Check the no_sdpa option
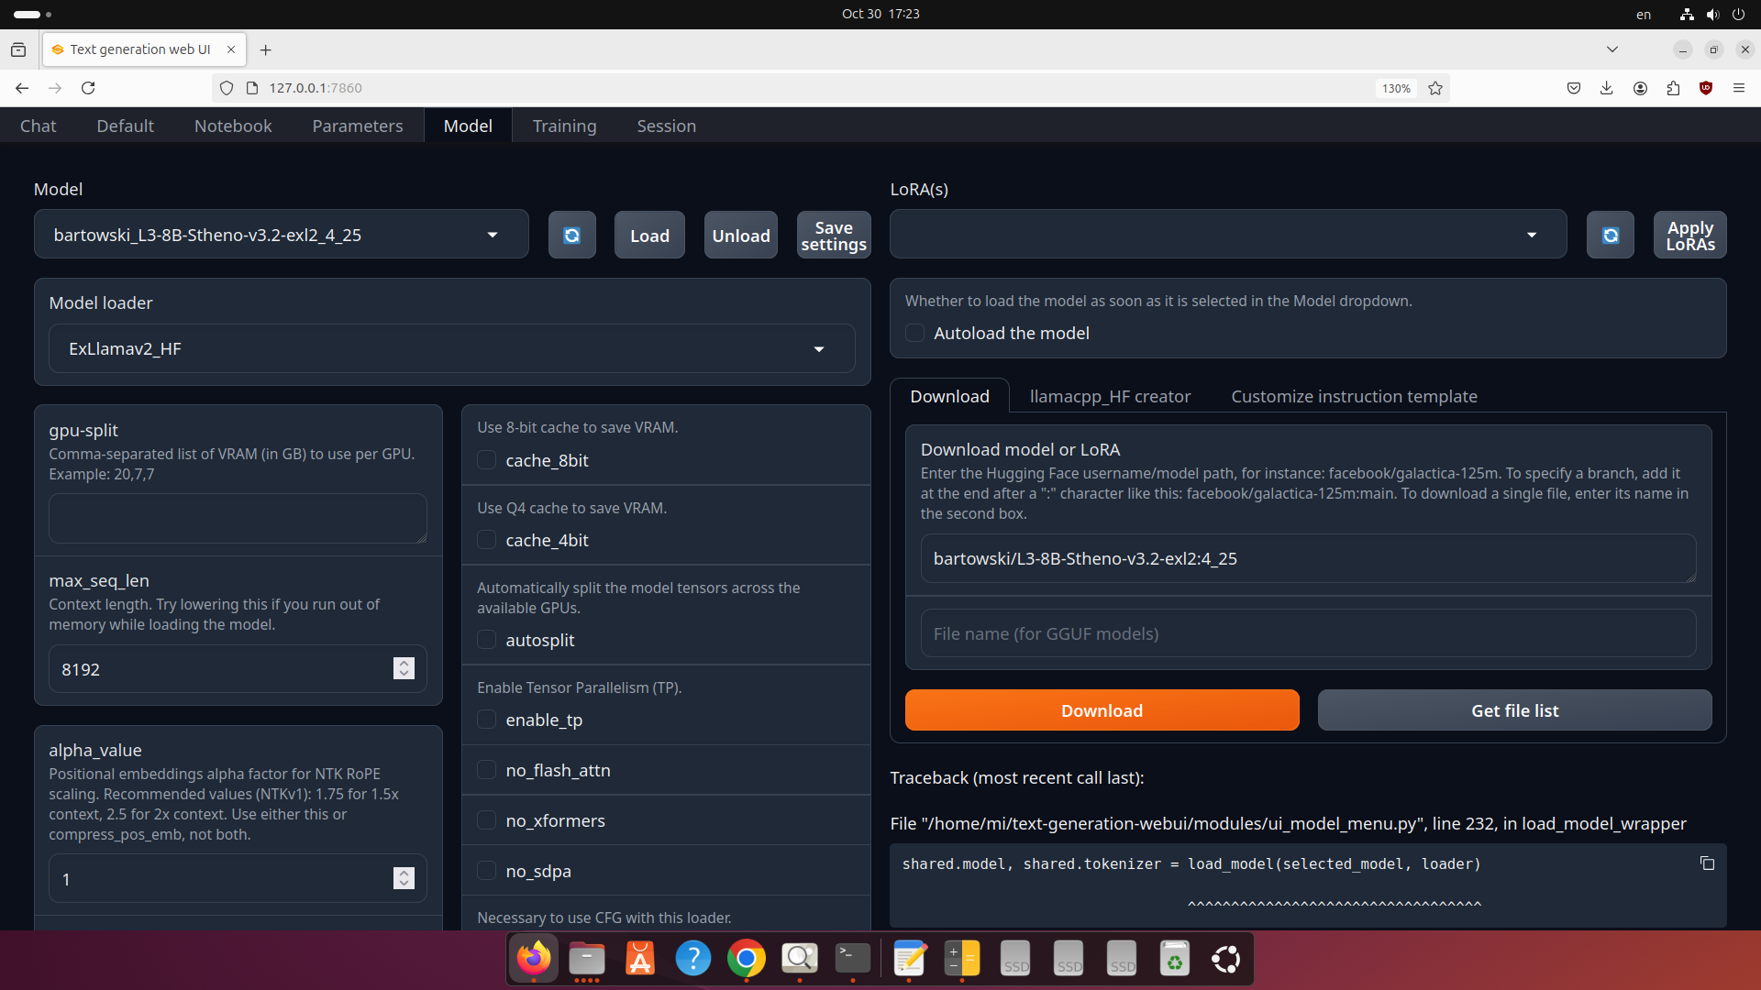The height and width of the screenshot is (990, 1761). tap(487, 871)
